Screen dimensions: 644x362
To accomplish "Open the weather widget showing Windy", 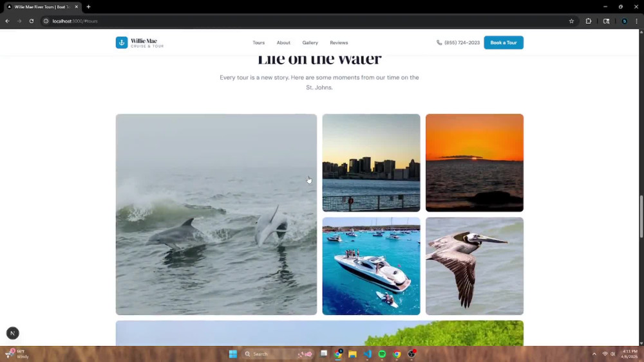I will click(17, 354).
